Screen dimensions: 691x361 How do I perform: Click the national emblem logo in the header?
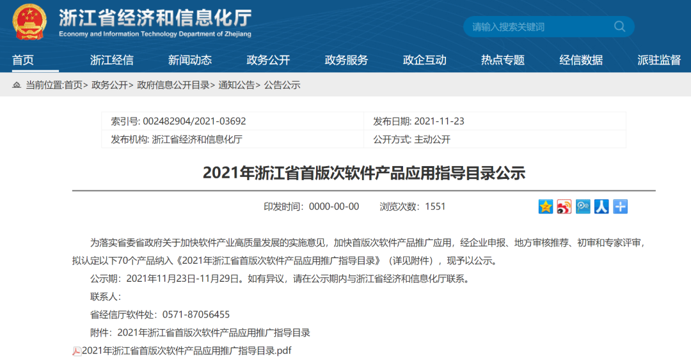coord(29,22)
